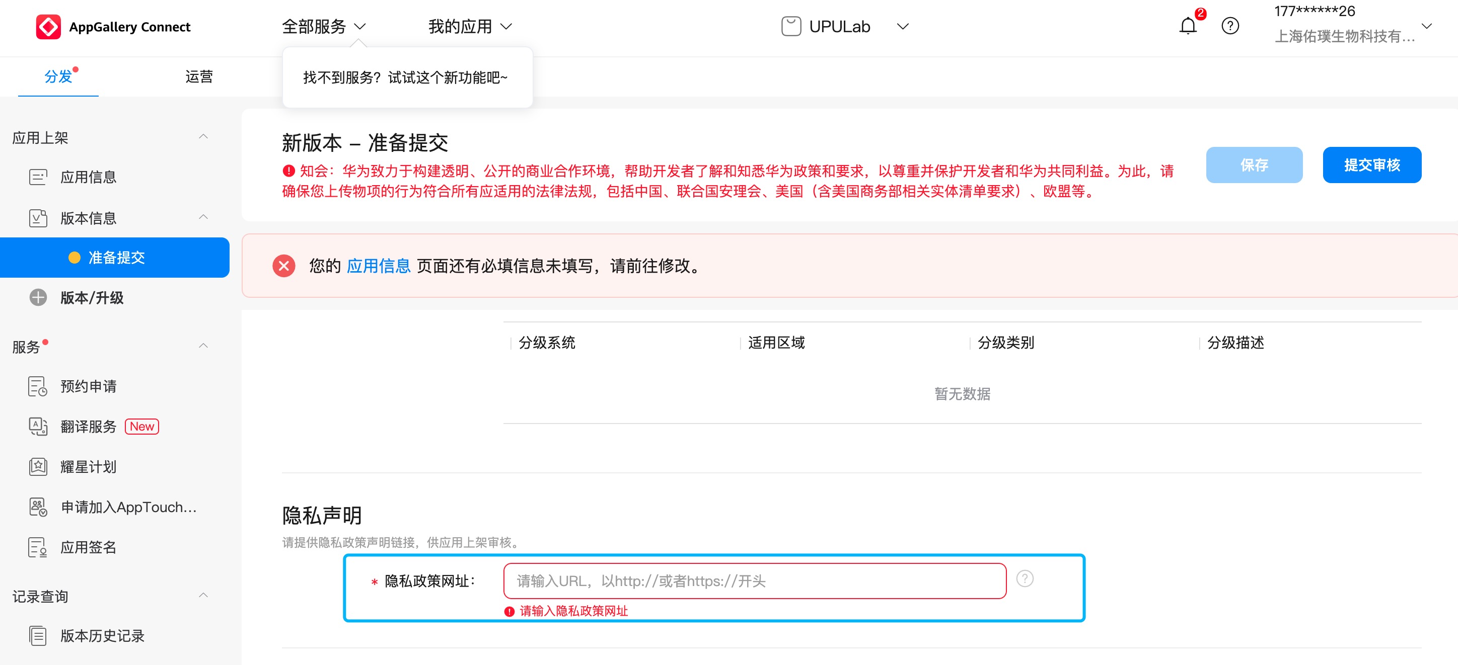Open the 我的应用 dropdown menu
The height and width of the screenshot is (665, 1458).
(470, 27)
